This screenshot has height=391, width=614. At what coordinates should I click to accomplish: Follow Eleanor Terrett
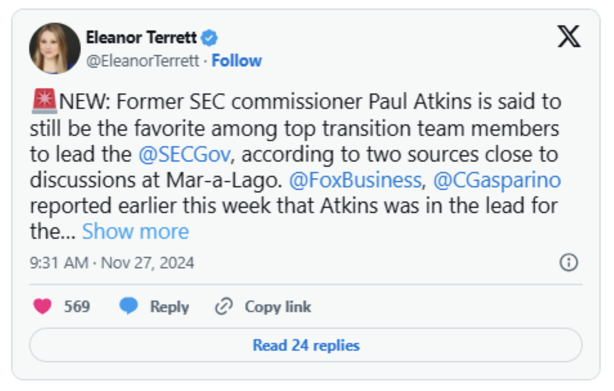click(237, 61)
